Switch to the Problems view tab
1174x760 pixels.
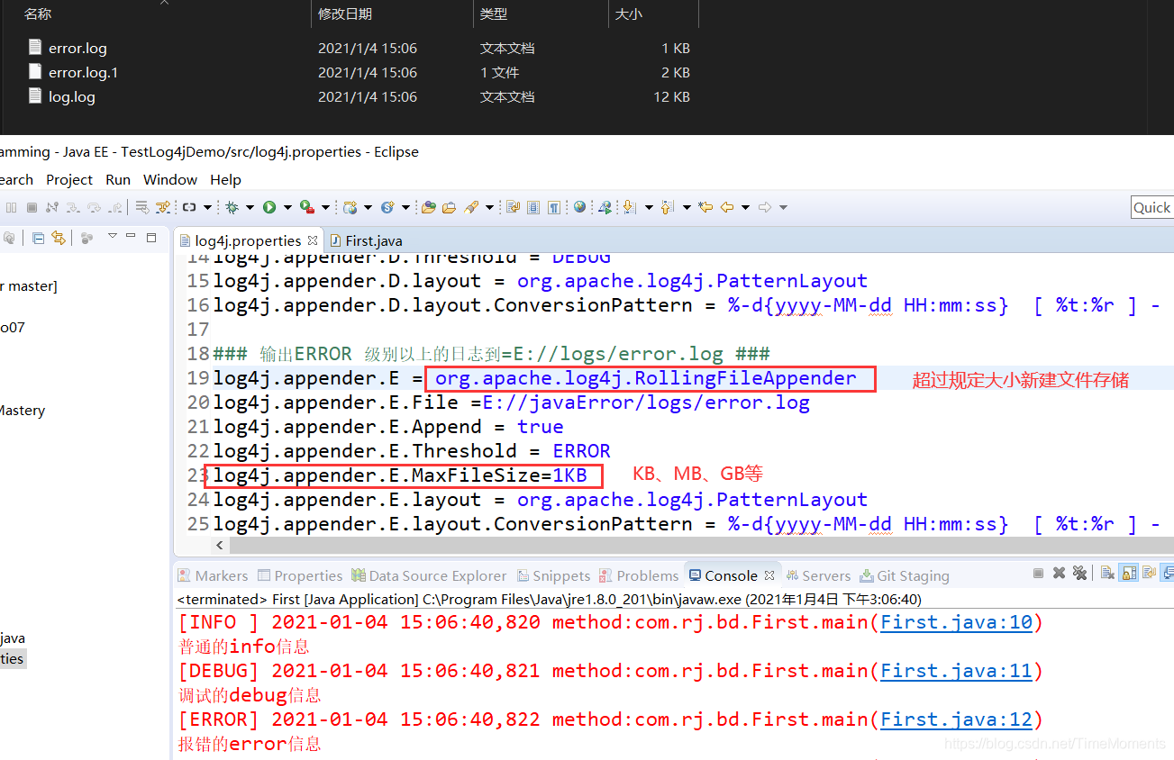pos(639,575)
